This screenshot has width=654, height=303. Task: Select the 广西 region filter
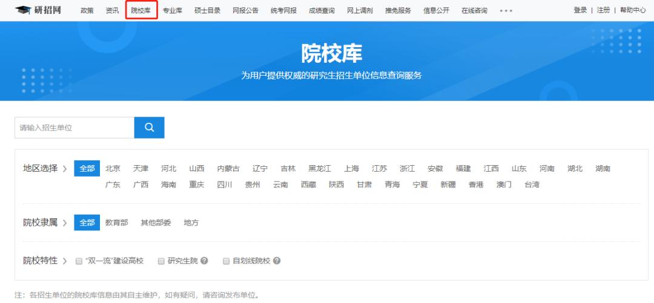tap(140, 184)
